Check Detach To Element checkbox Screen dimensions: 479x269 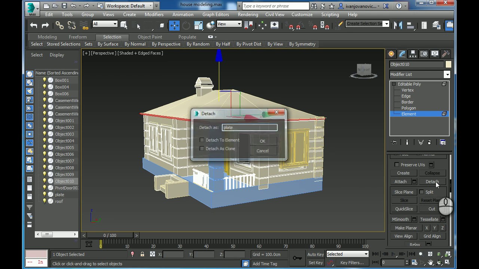pyautogui.click(x=202, y=140)
